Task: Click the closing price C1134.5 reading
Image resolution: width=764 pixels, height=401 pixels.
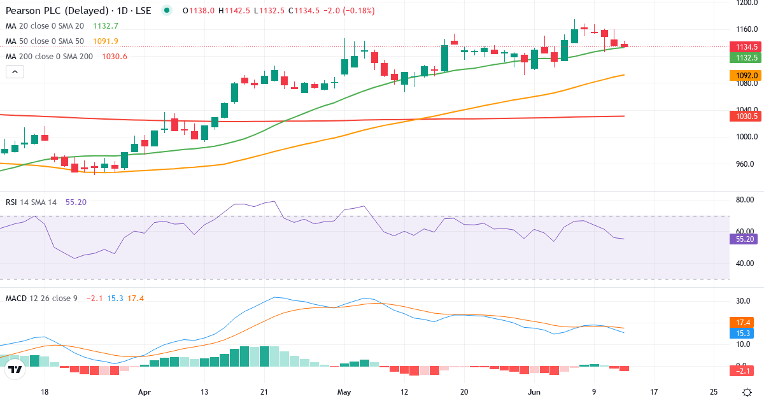Action: click(x=302, y=11)
